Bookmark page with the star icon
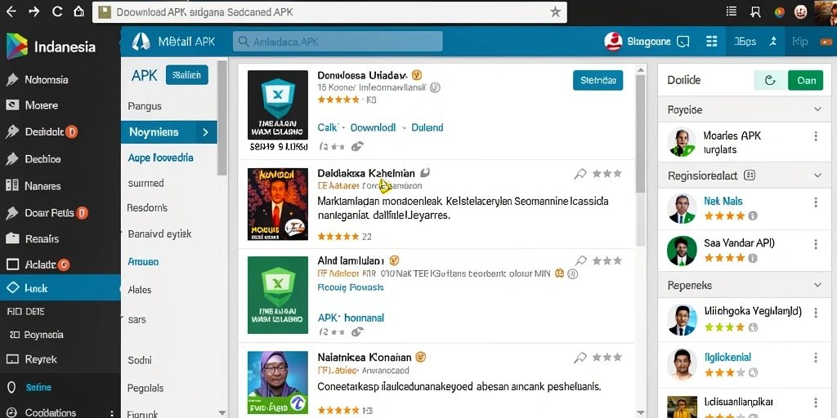The image size is (837, 418). tap(556, 11)
